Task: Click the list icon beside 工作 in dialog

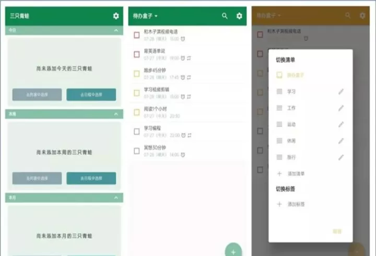Action: tap(279, 108)
